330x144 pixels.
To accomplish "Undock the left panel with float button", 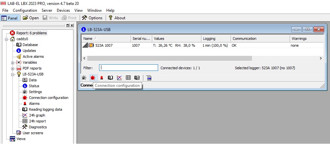I will (68, 25).
